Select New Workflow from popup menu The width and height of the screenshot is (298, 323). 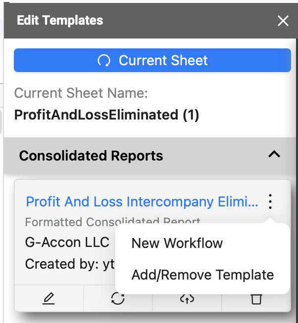(x=177, y=243)
